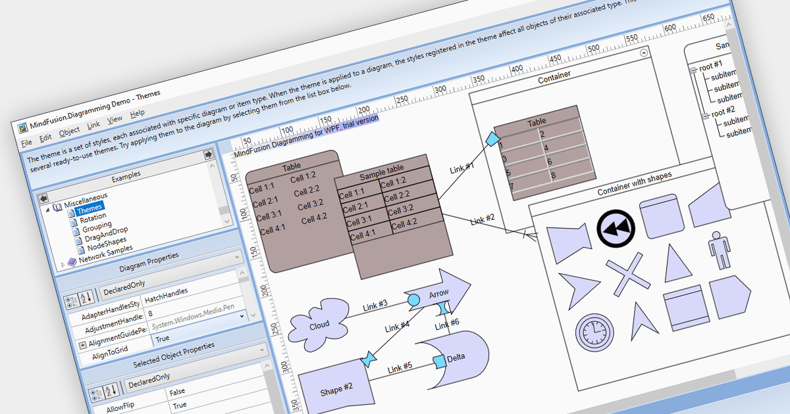Select the Cloud shape node
Image resolution: width=790 pixels, height=414 pixels.
318,326
